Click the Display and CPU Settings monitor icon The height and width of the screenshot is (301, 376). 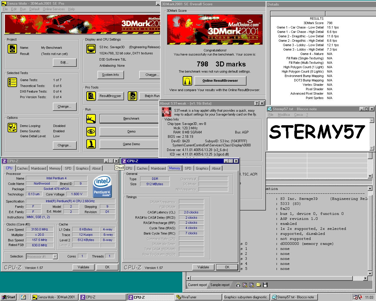[91, 49]
